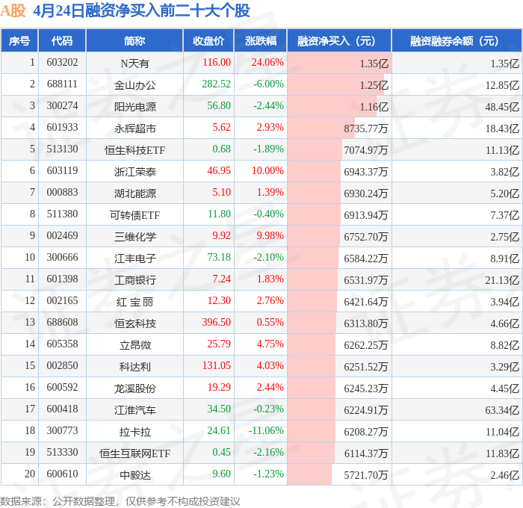Viewport: 523px width, 508px height.
Task: Select stock name 阳光电源
Action: [x=134, y=107]
